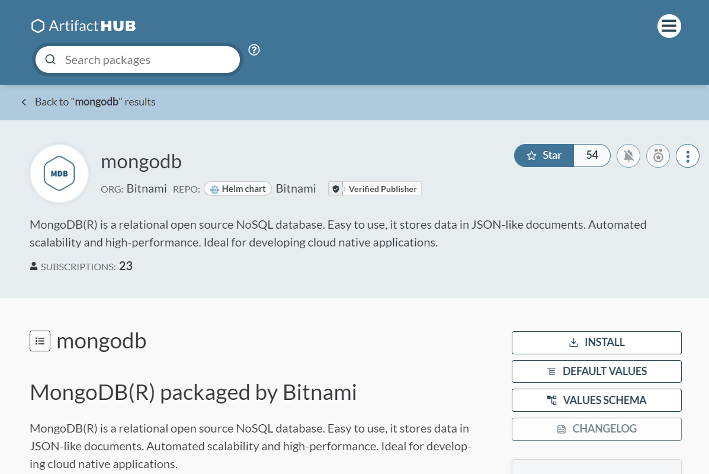Click the subscriptions user icon
709x474 pixels.
pyautogui.click(x=34, y=267)
